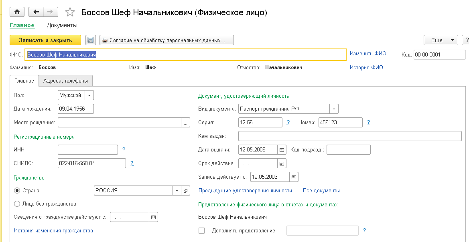Expand the Пол dropdown list
Viewport: 469px width, 242px height.
pos(89,95)
